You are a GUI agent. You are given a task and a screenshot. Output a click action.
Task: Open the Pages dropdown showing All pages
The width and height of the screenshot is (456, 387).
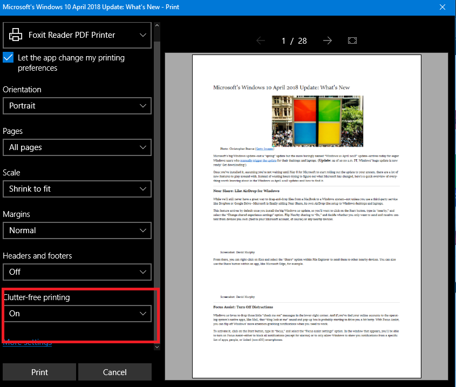77,147
